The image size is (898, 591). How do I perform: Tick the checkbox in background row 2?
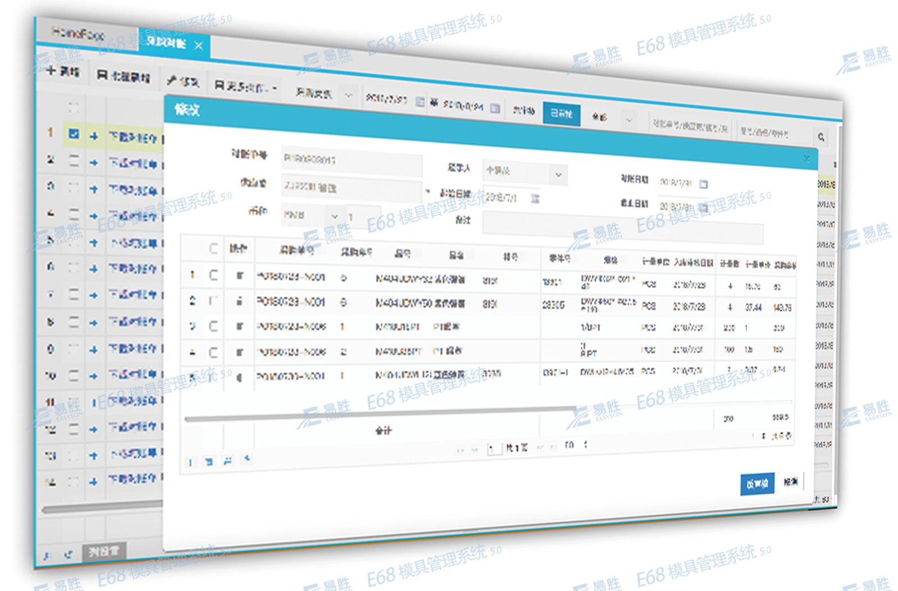[74, 161]
